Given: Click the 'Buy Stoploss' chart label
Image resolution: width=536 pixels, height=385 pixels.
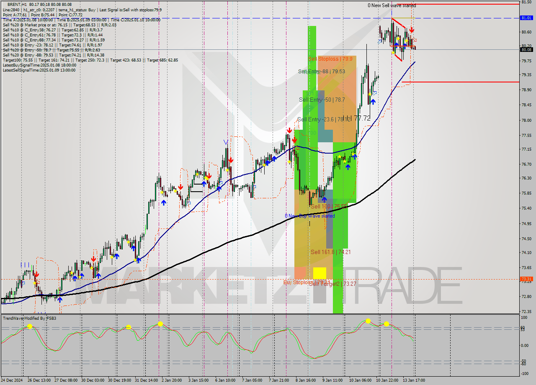Looking at the screenshot, I should 298,282.
